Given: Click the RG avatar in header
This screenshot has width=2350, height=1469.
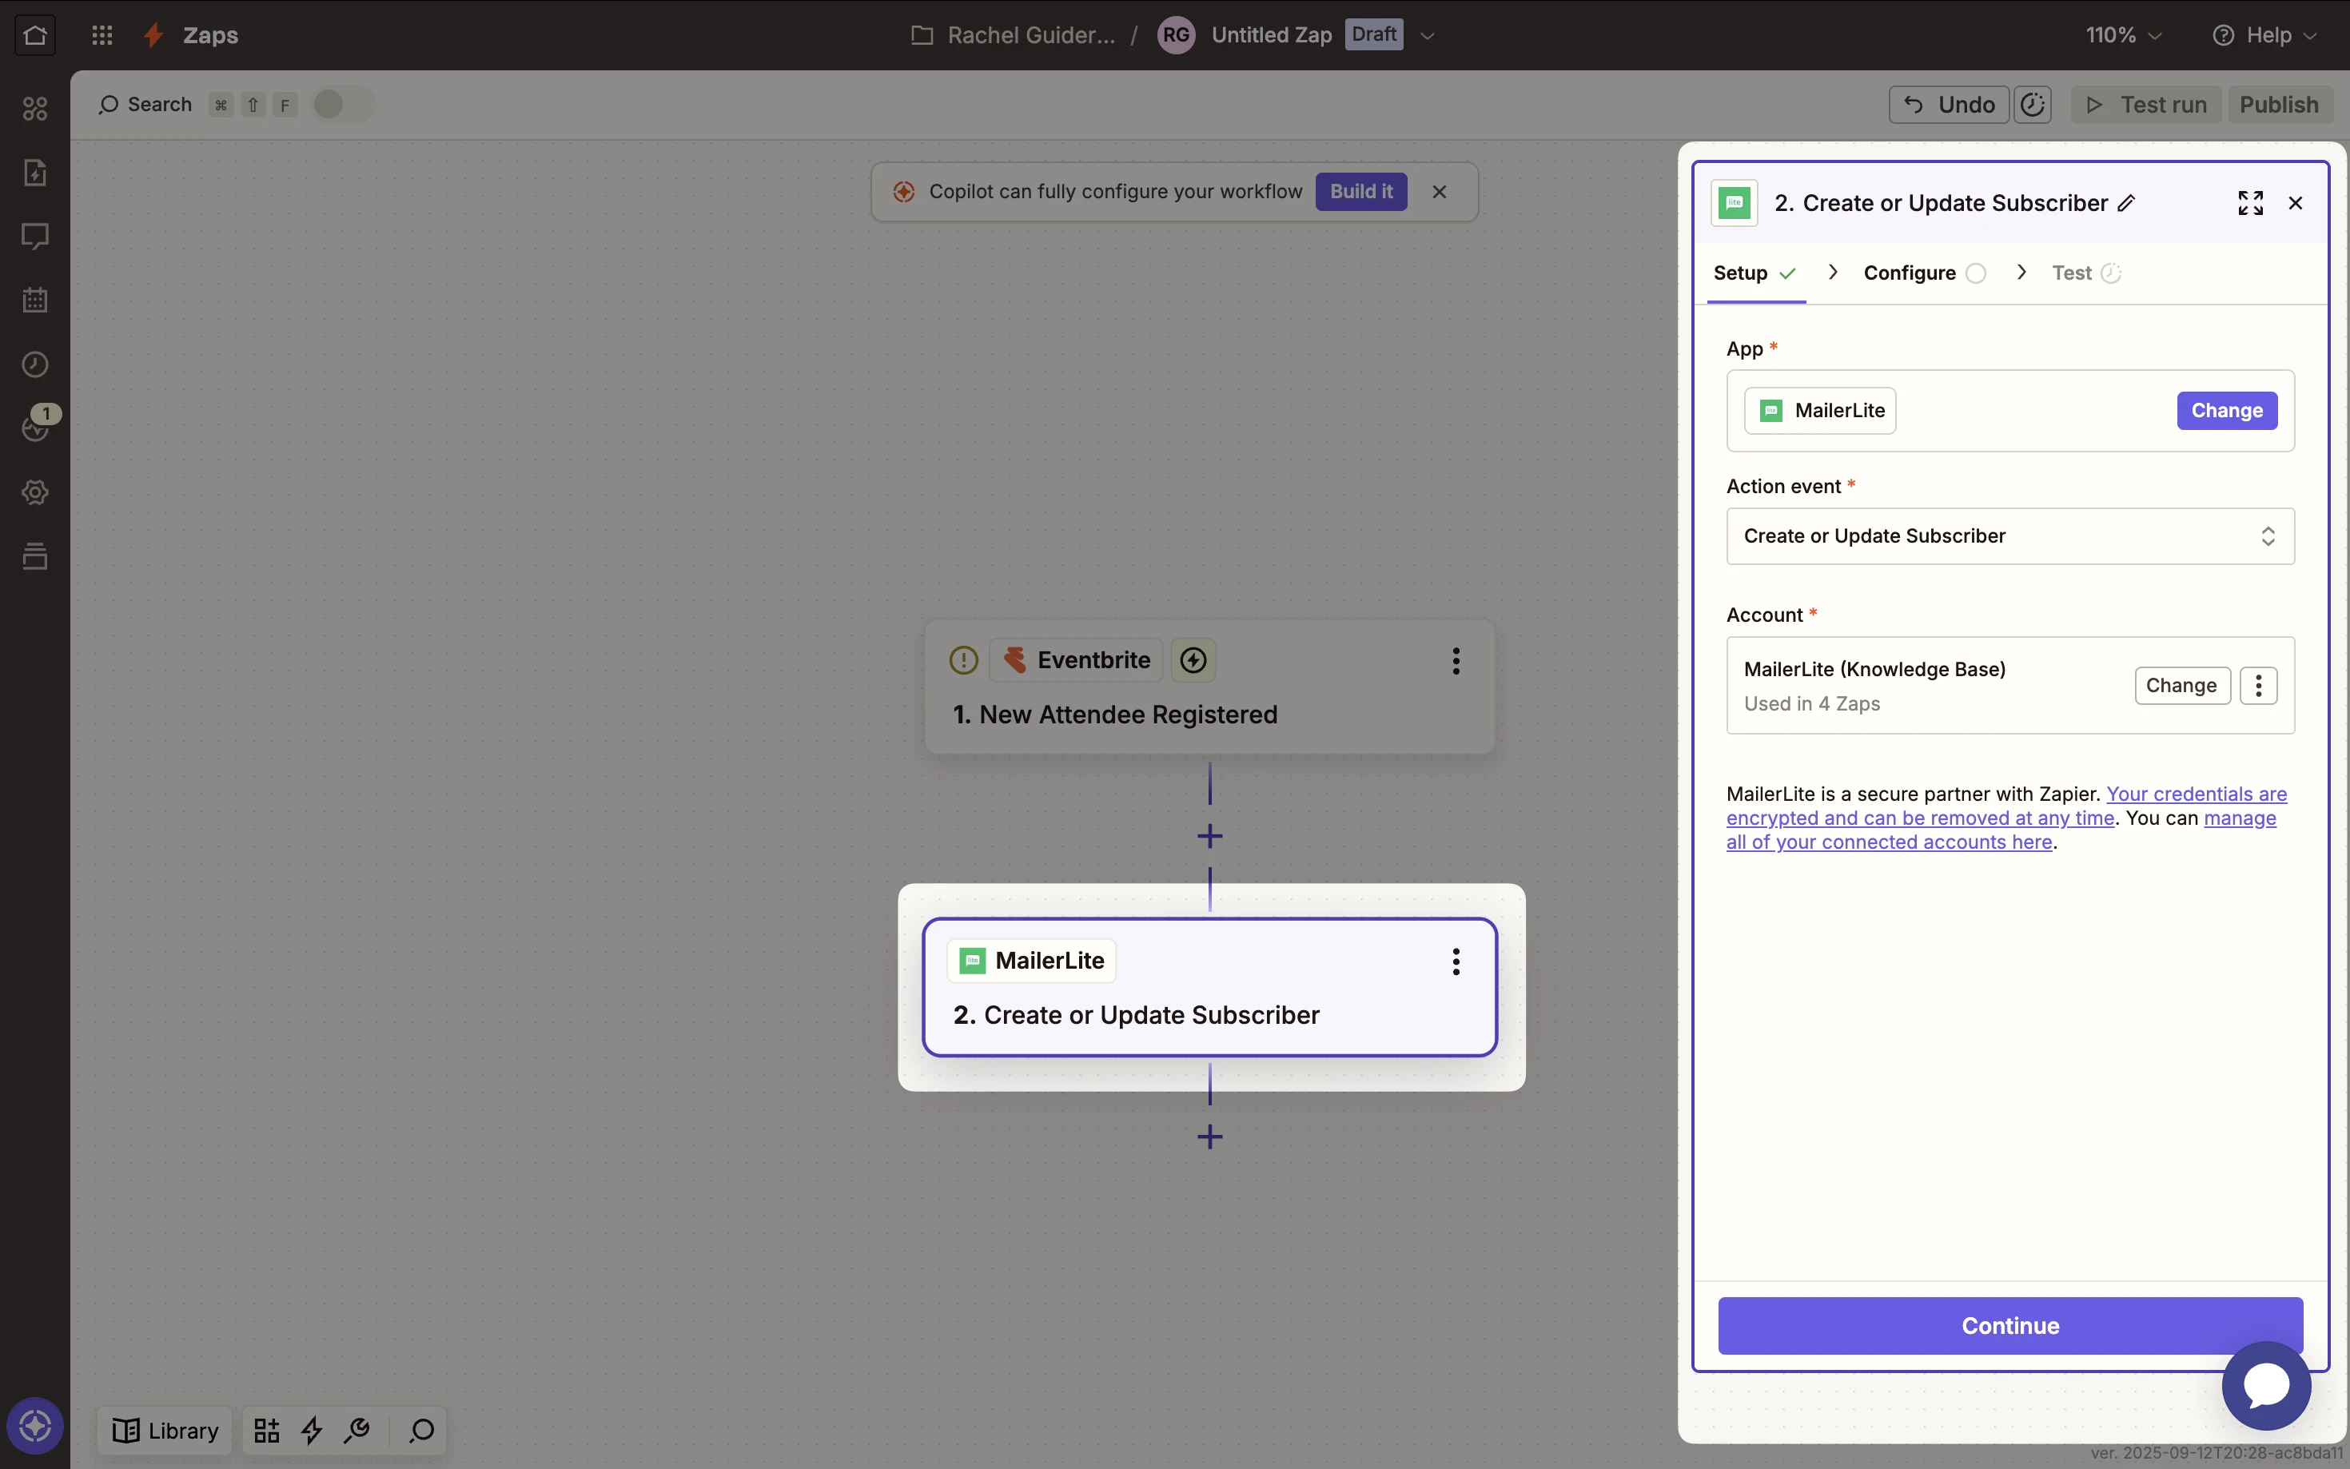Looking at the screenshot, I should [x=1176, y=35].
